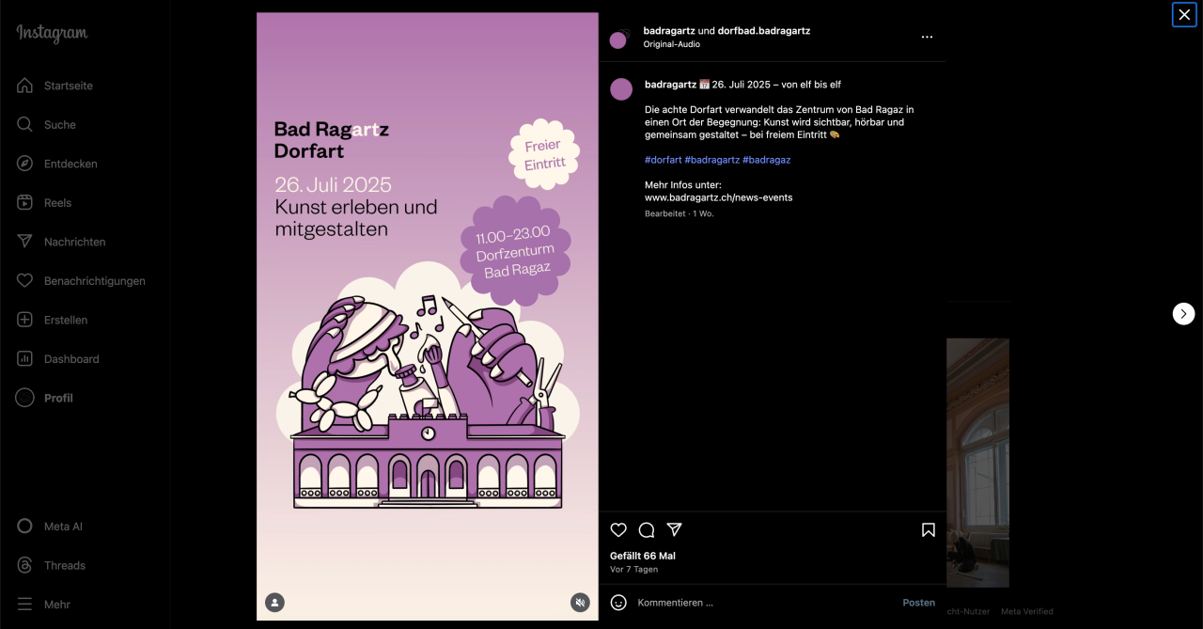Screen dimensions: 1203x629
Task: Click the Kommentieren comment input field
Action: point(761,603)
